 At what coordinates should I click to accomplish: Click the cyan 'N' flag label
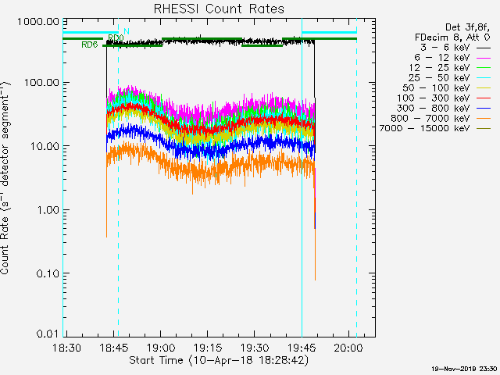tap(127, 31)
